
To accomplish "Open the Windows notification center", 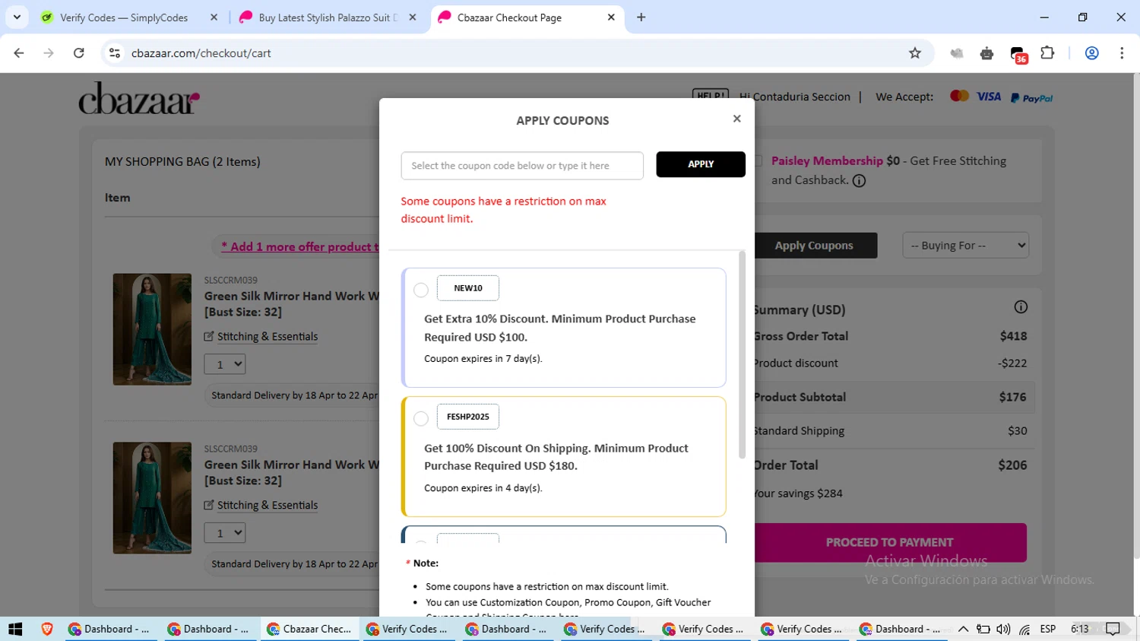I will (x=1113, y=629).
